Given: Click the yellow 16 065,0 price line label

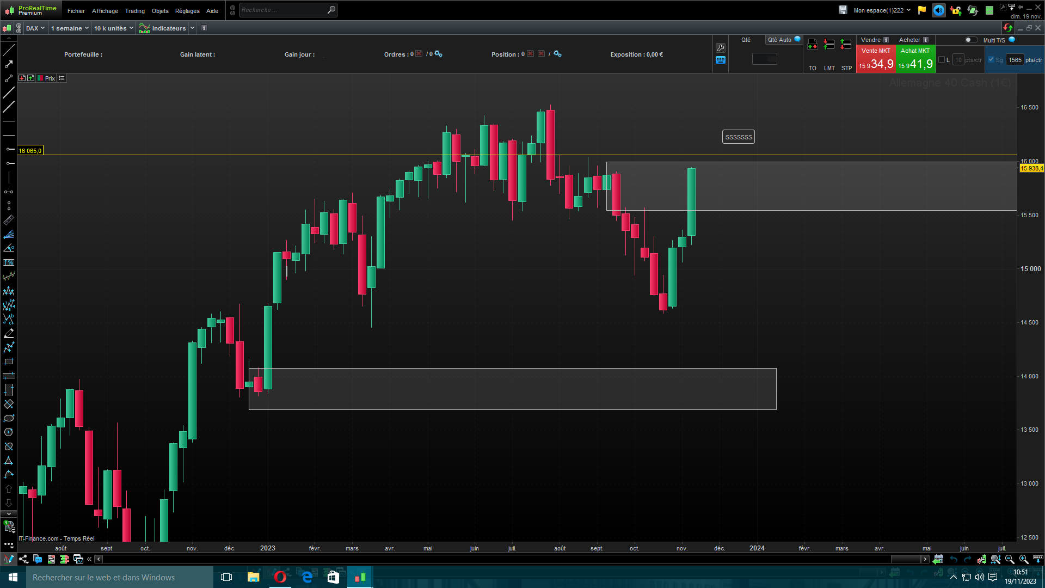Looking at the screenshot, I should point(30,151).
